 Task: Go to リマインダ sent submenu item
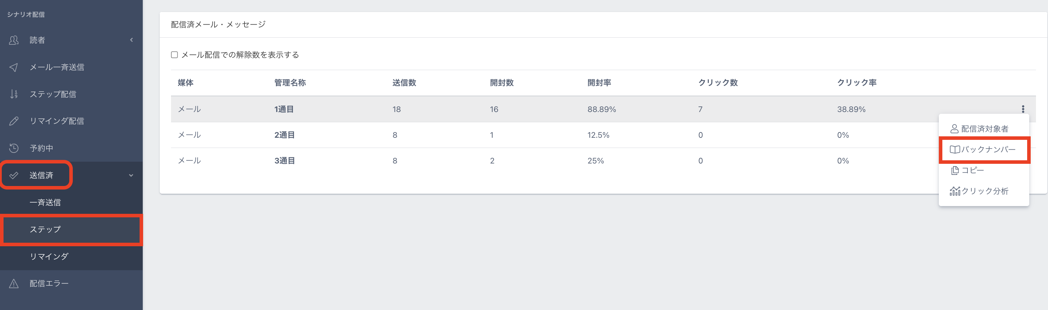pyautogui.click(x=49, y=256)
